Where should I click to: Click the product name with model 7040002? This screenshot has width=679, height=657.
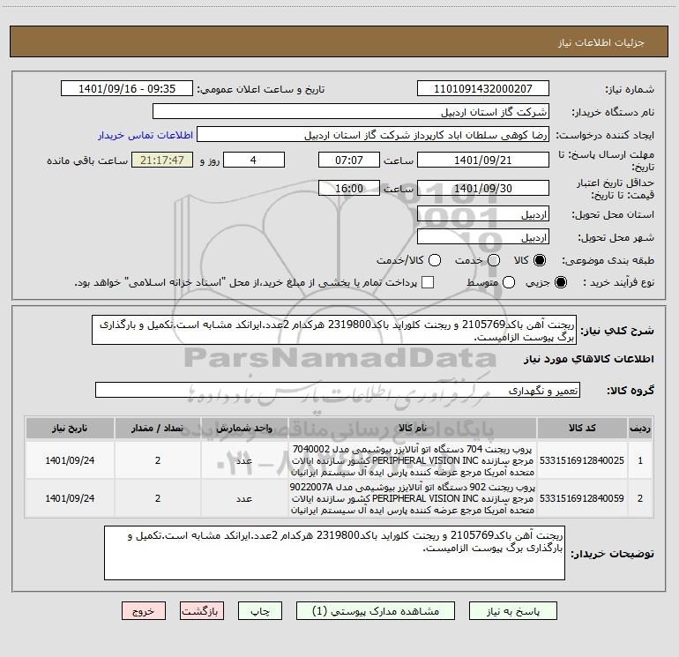413,460
